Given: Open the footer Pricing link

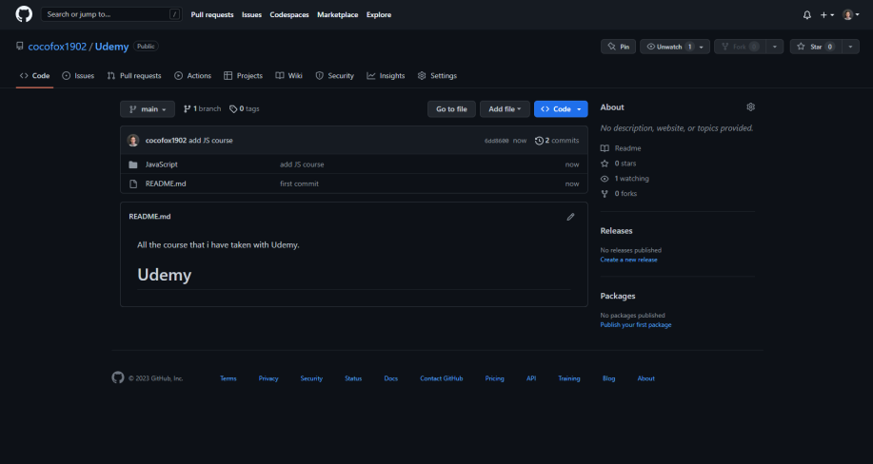Looking at the screenshot, I should [x=494, y=378].
